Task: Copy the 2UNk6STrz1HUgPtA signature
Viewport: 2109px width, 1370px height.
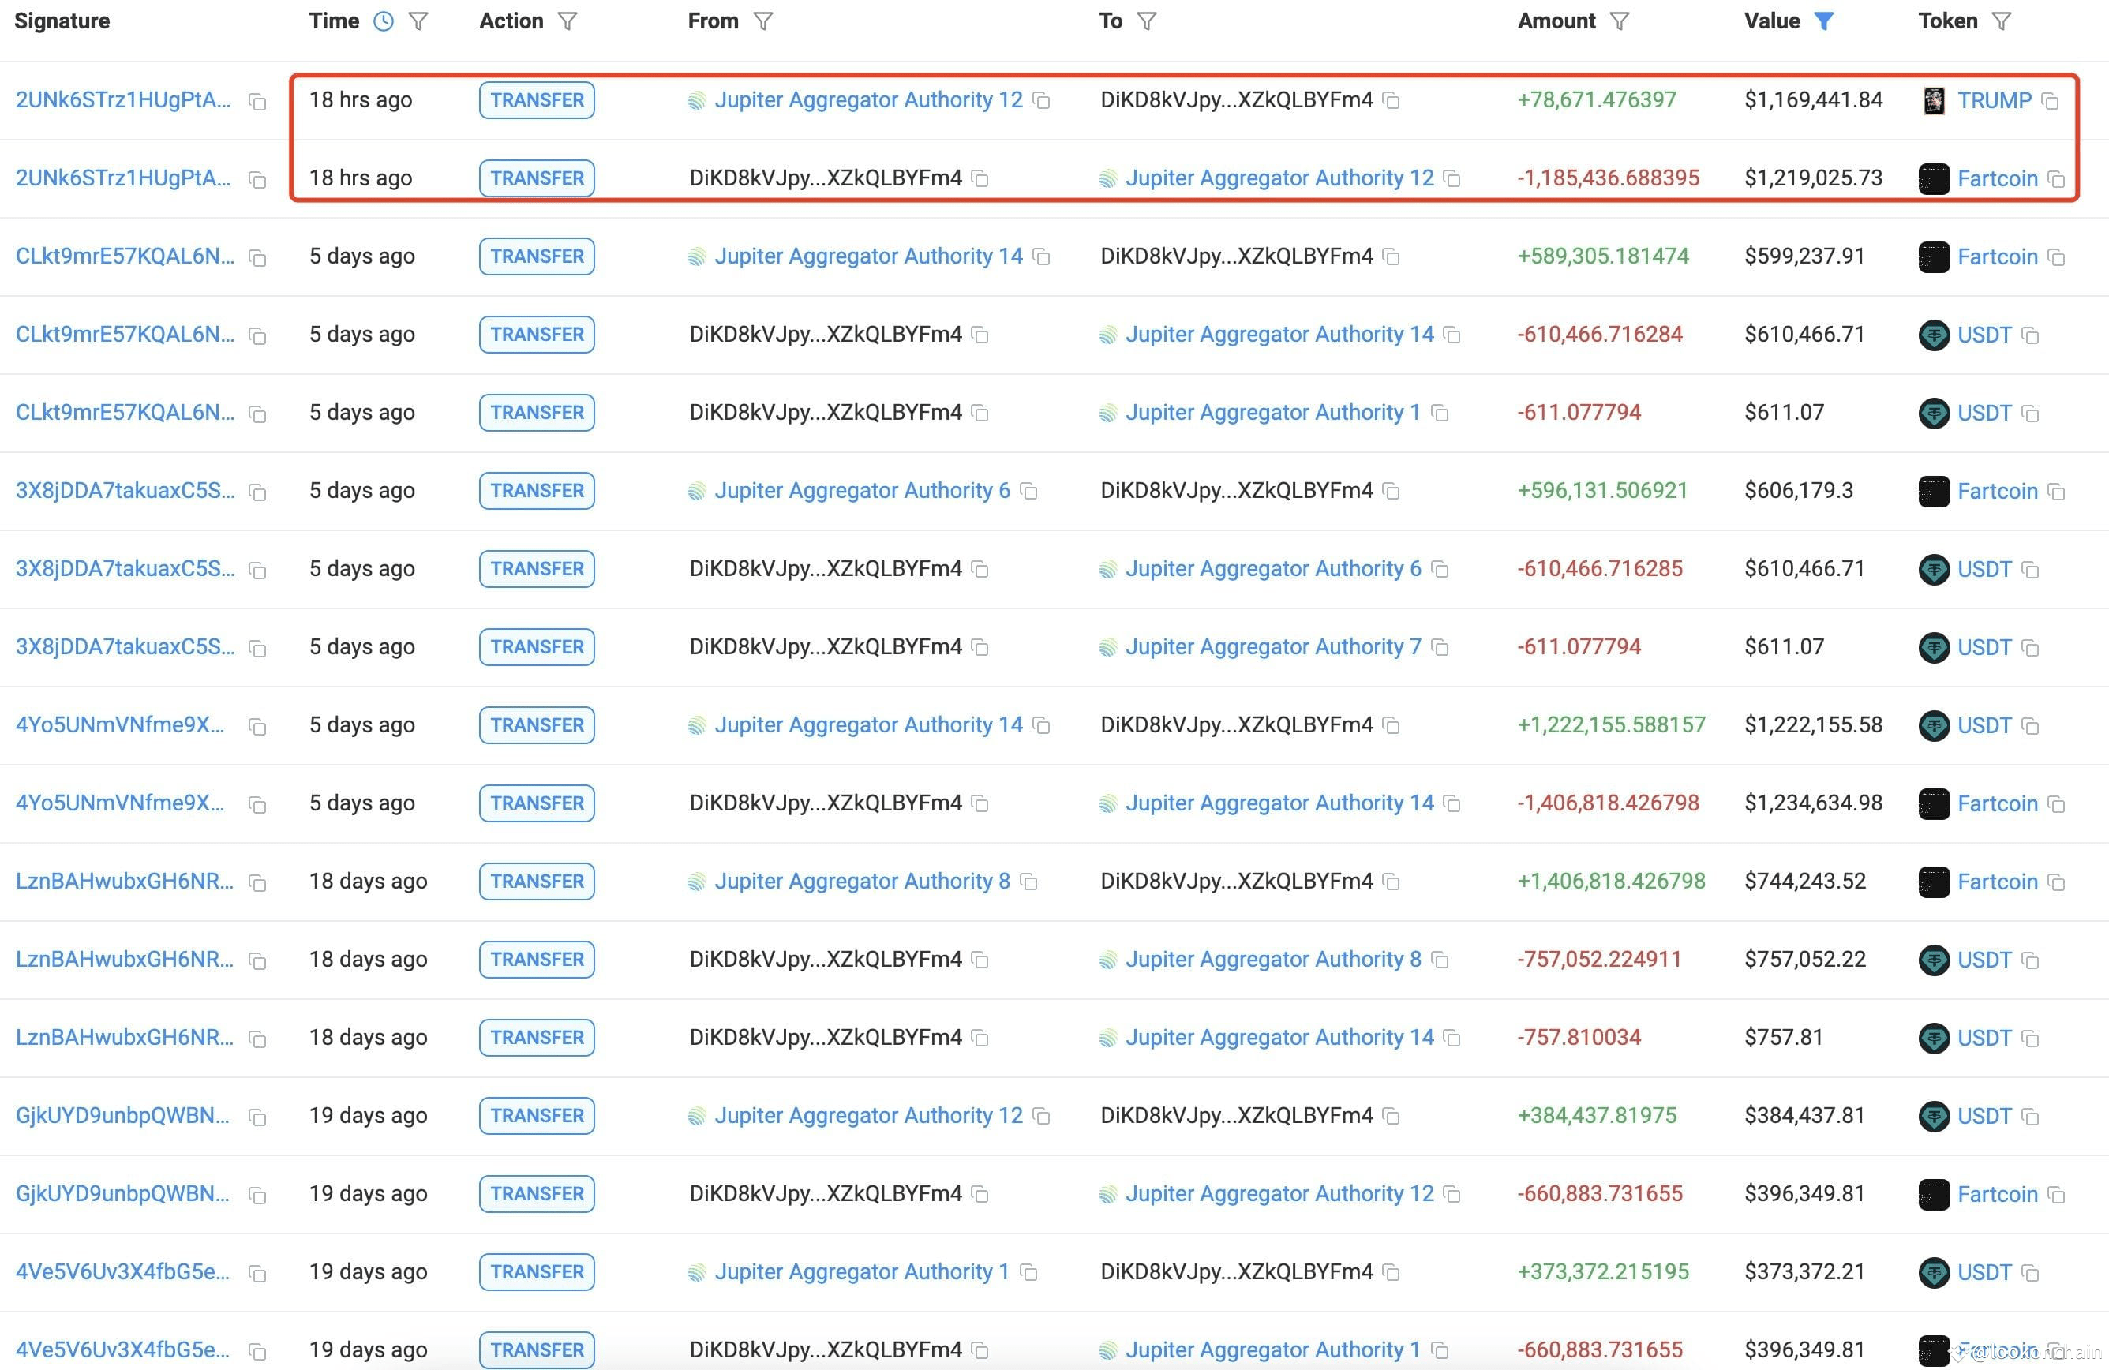Action: point(256,101)
